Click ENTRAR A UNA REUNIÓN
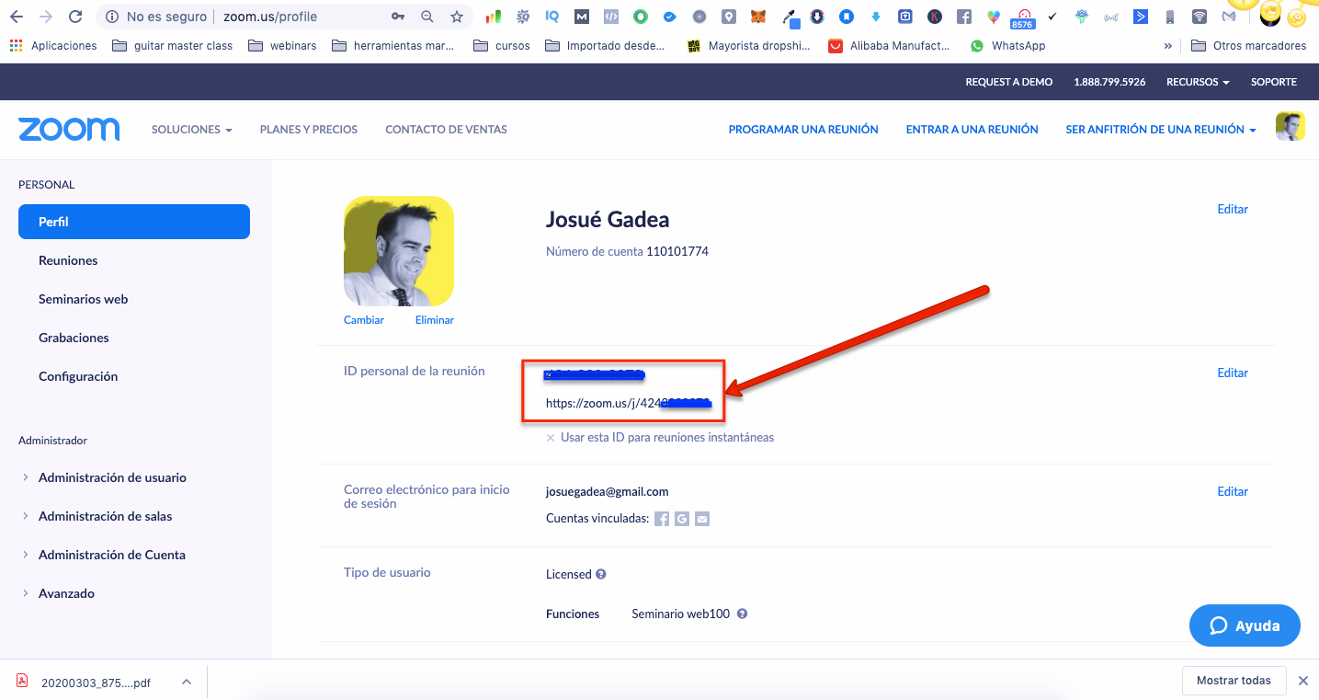Screen dimensions: 1319x700 point(972,130)
